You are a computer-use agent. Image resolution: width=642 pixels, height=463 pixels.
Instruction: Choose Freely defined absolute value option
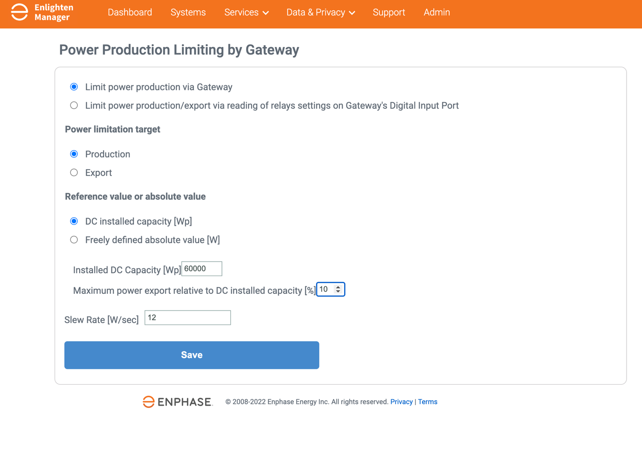[x=74, y=239]
